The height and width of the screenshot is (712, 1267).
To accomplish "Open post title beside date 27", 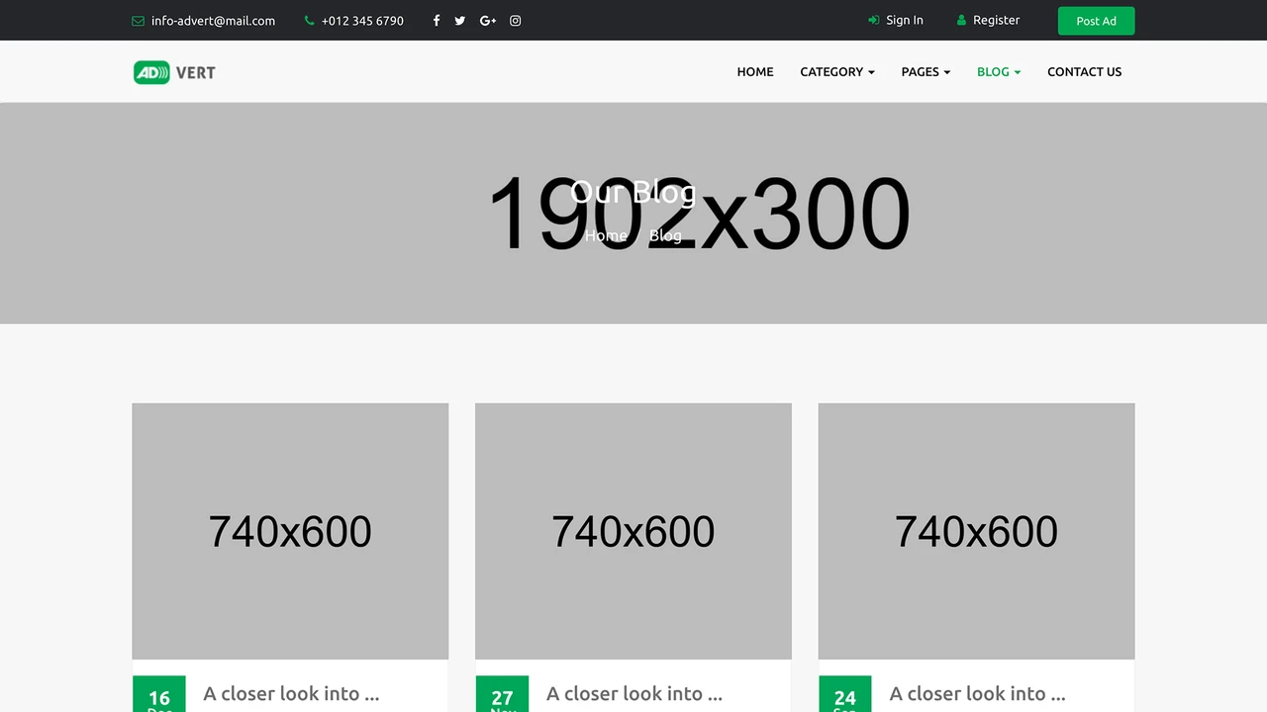I will 634,693.
